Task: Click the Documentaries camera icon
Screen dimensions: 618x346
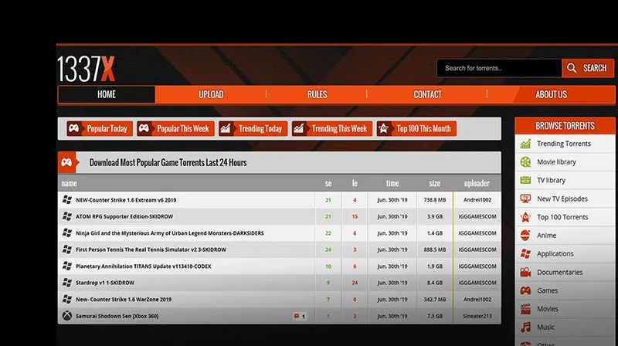Action: pos(525,273)
